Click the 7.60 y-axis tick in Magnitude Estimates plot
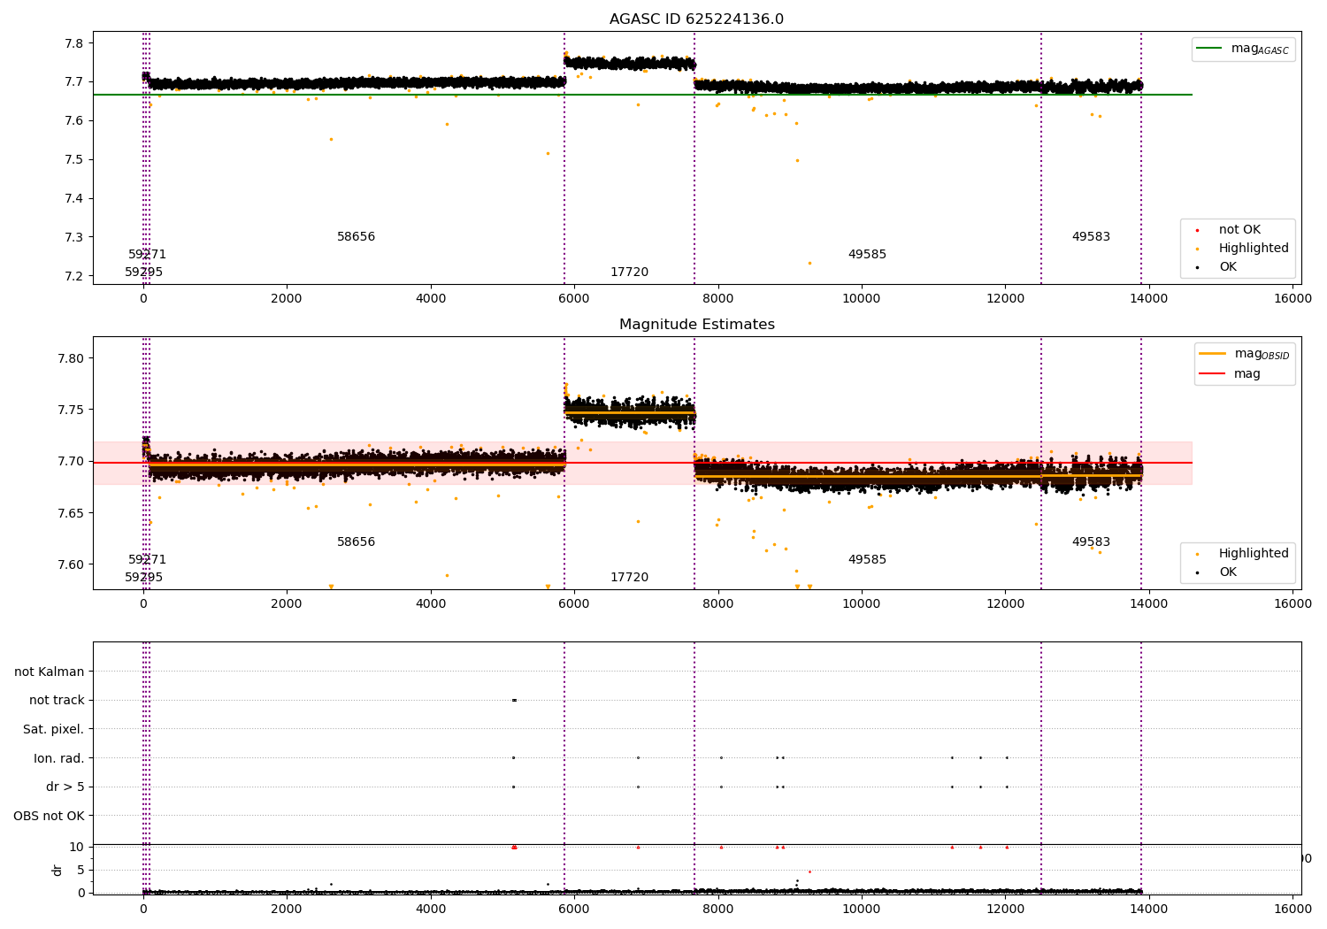 point(72,564)
